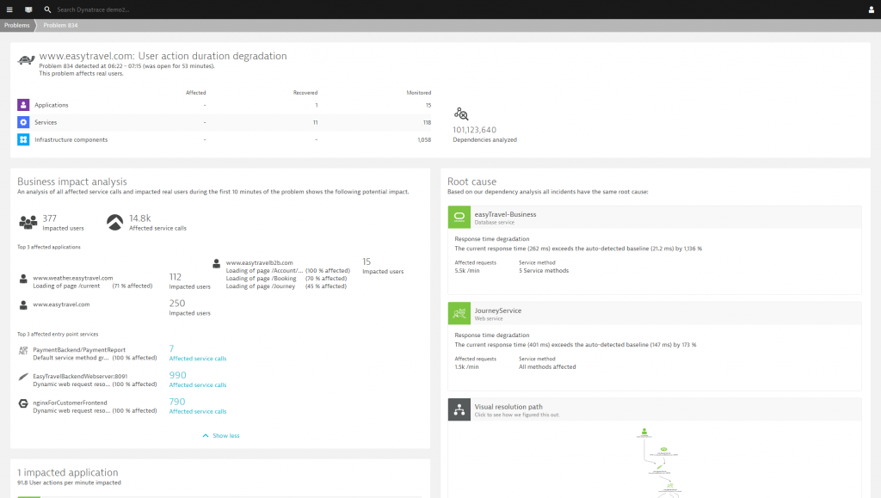Screen dimensions: 881x498
Task: Click the affected service calls icon
Action: click(x=115, y=222)
